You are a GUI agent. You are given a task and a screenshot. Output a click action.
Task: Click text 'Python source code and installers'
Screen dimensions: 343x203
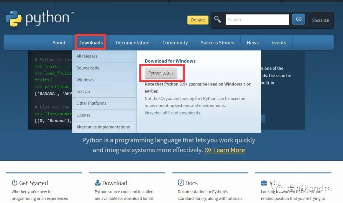tap(124, 192)
